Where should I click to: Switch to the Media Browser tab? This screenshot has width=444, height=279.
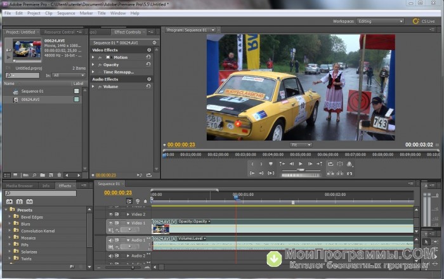(19, 186)
